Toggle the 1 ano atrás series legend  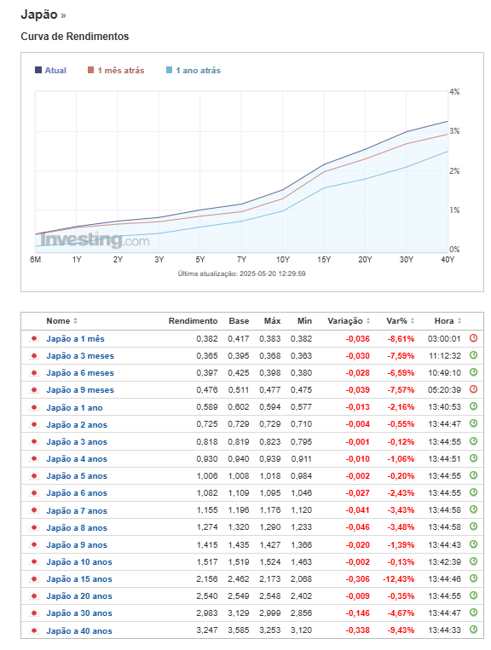click(194, 70)
